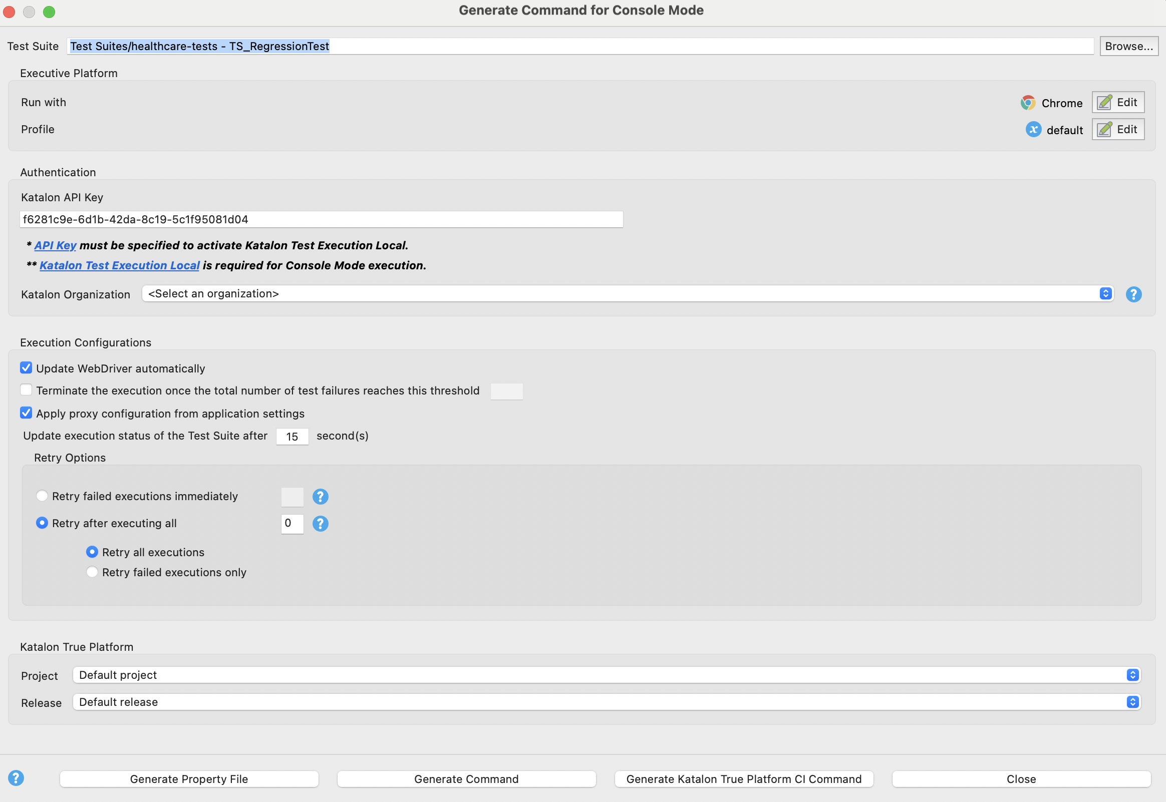Open the Katalon Organization dropdown
The width and height of the screenshot is (1166, 802).
click(627, 293)
